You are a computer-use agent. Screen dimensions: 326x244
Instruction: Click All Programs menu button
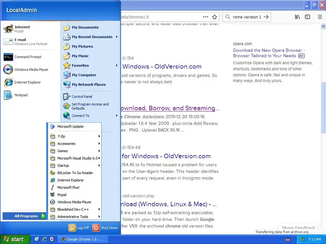tap(24, 216)
